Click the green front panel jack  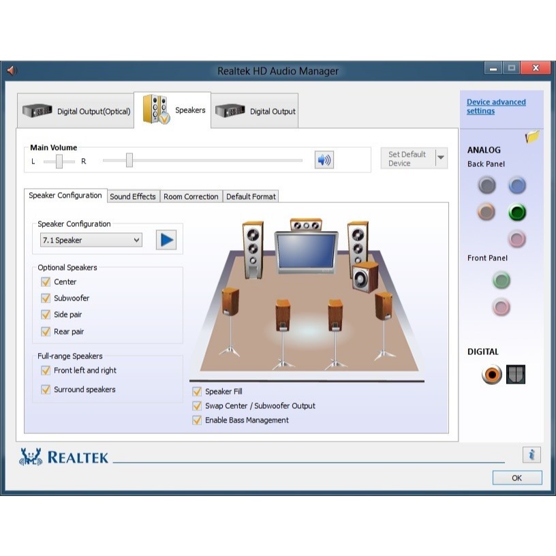click(x=501, y=280)
